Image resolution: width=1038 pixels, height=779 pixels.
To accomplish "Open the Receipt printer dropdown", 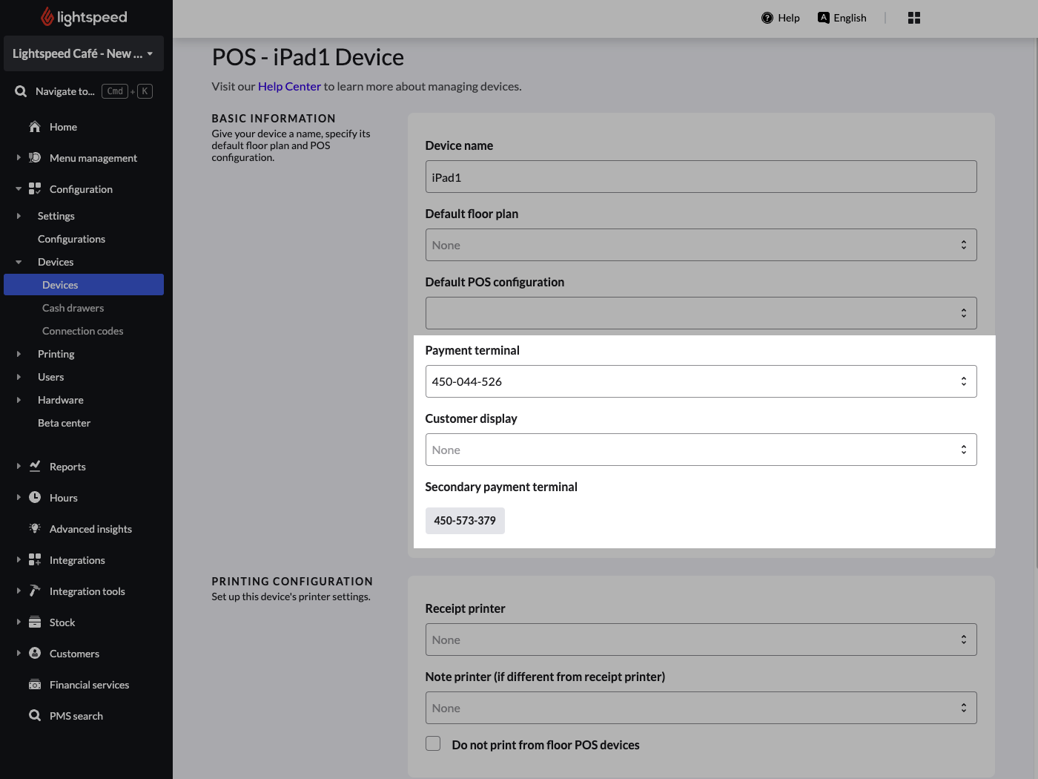I will 700,640.
